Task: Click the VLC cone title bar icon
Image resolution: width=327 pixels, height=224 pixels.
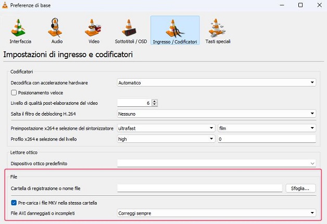Action: (x=5, y=5)
